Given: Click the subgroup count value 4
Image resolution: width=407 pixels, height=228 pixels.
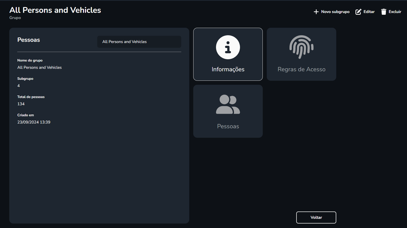Looking at the screenshot, I should [18, 86].
